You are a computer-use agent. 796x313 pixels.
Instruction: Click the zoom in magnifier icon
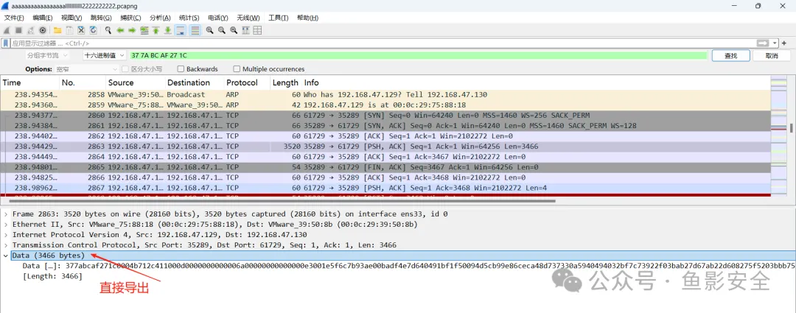click(x=209, y=30)
